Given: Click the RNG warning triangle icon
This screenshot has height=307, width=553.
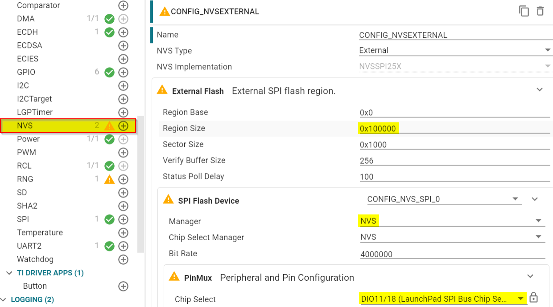Looking at the screenshot, I should coord(109,179).
